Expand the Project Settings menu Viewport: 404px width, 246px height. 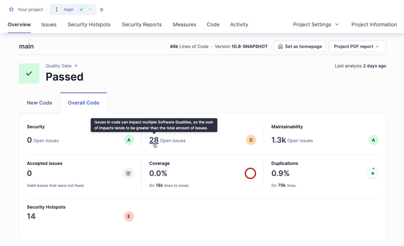(x=315, y=24)
